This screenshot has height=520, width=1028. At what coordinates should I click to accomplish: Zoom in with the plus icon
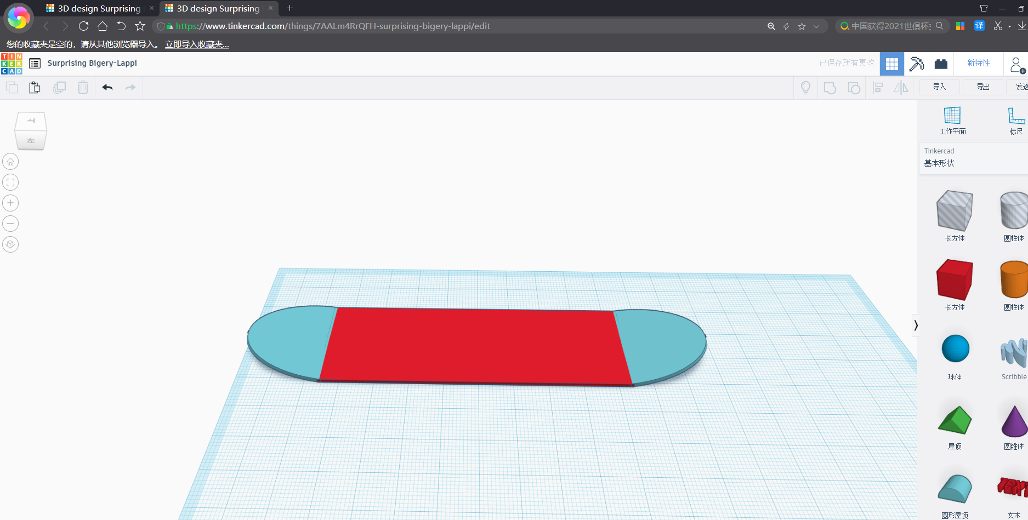(x=10, y=203)
